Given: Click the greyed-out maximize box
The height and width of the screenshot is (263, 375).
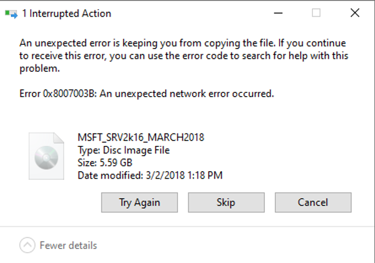Looking at the screenshot, I should coord(316,13).
